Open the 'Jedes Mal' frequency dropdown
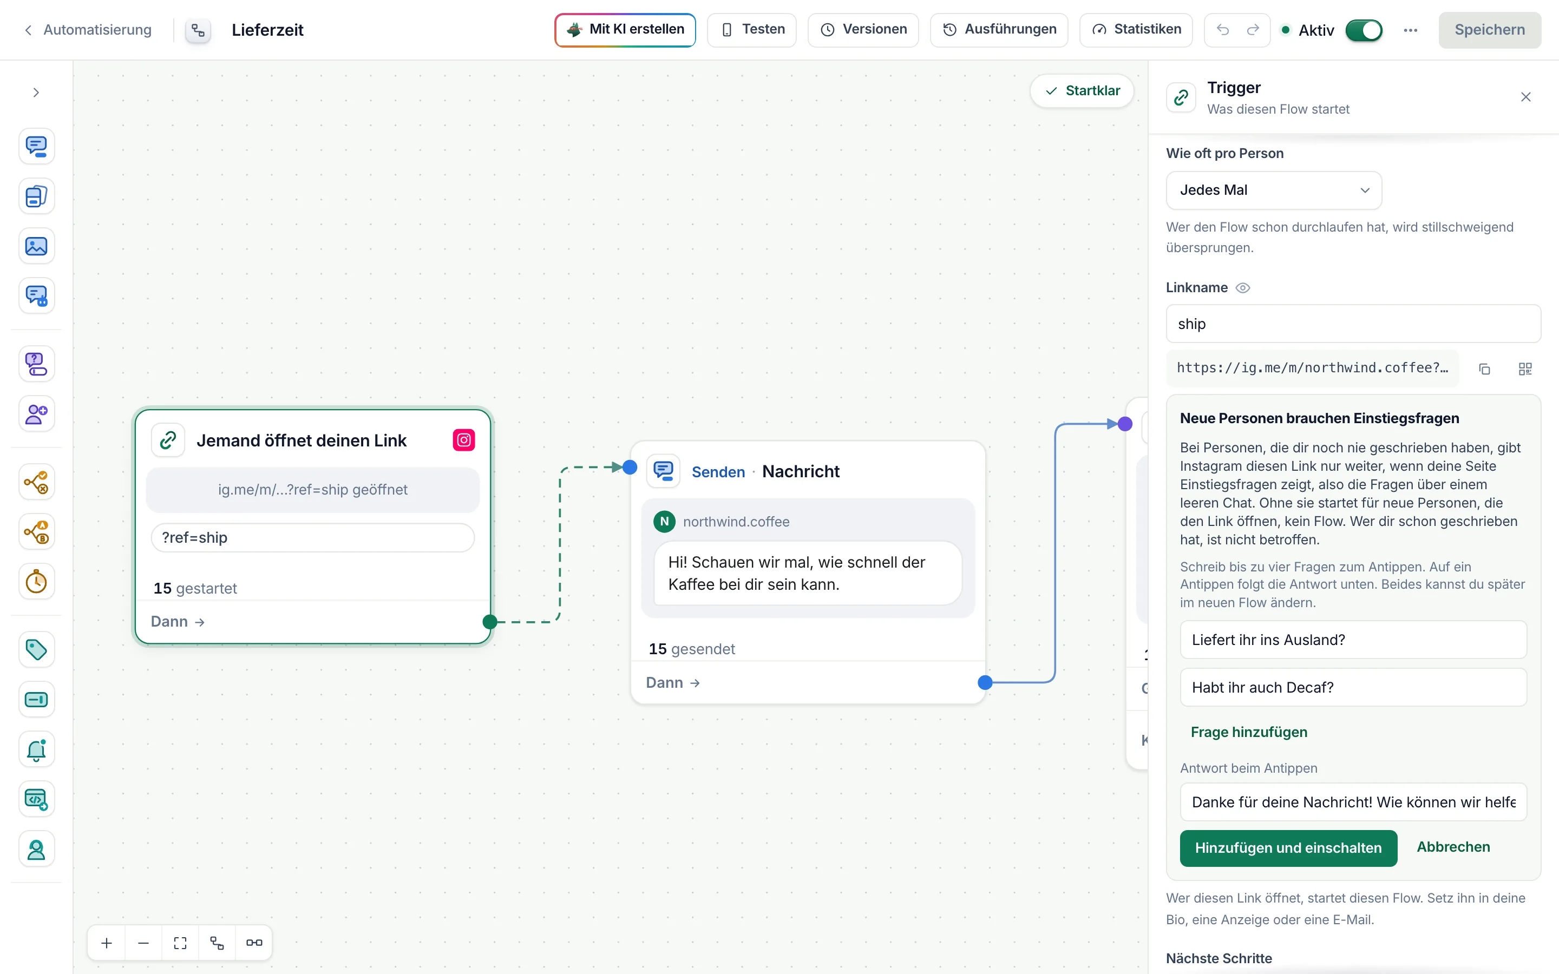 click(1274, 190)
